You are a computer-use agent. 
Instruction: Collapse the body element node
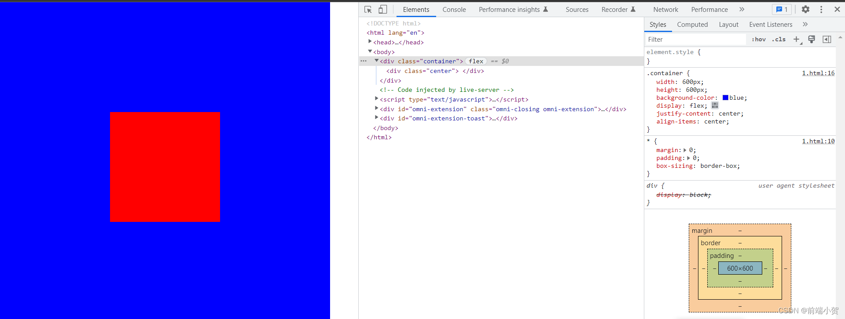click(370, 51)
